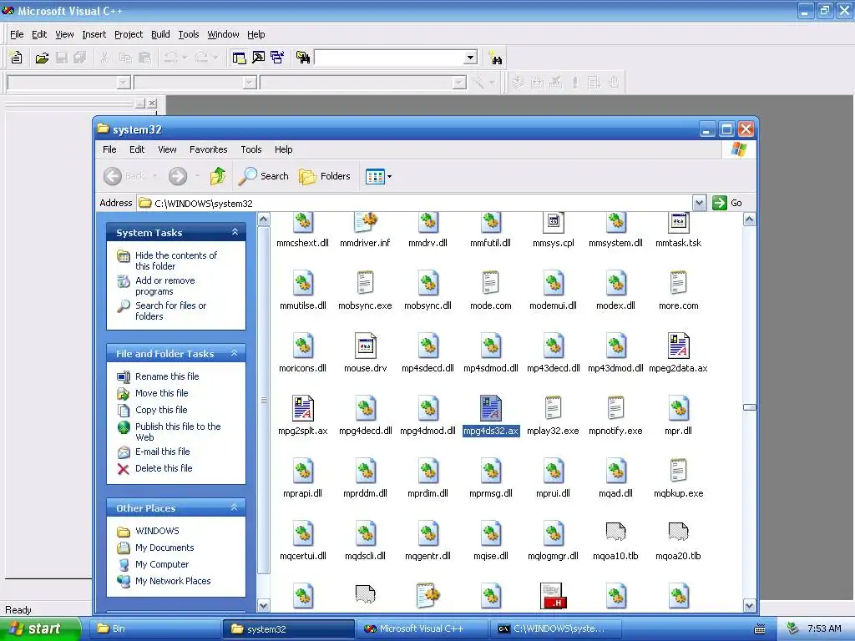Click the file list scroll down arrow
The width and height of the screenshot is (855, 641).
click(749, 606)
